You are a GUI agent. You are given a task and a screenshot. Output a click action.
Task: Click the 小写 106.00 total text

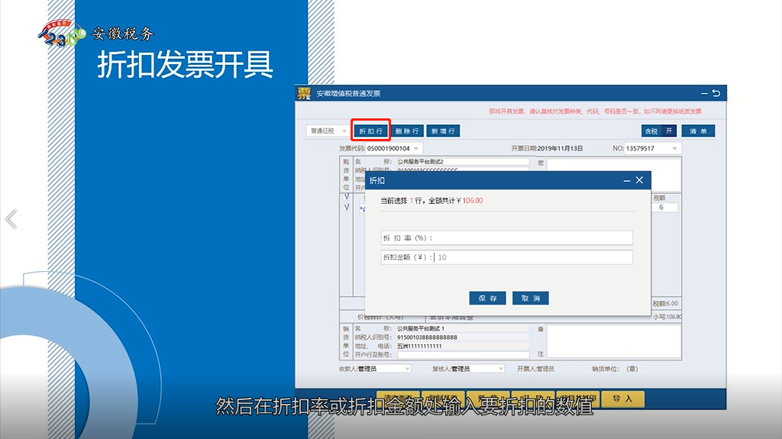tap(667, 317)
